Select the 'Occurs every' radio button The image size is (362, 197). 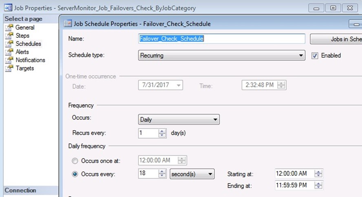point(75,174)
